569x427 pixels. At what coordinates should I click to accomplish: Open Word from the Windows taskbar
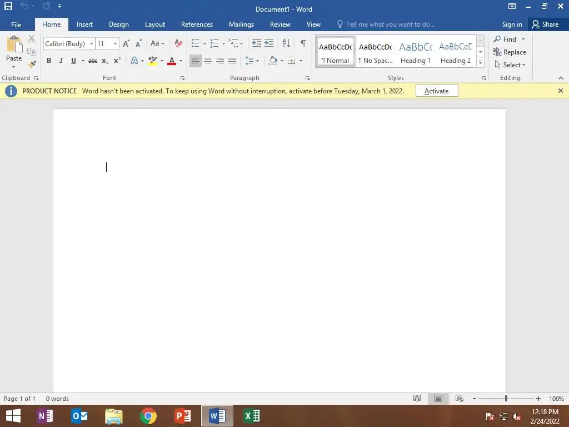point(217,416)
